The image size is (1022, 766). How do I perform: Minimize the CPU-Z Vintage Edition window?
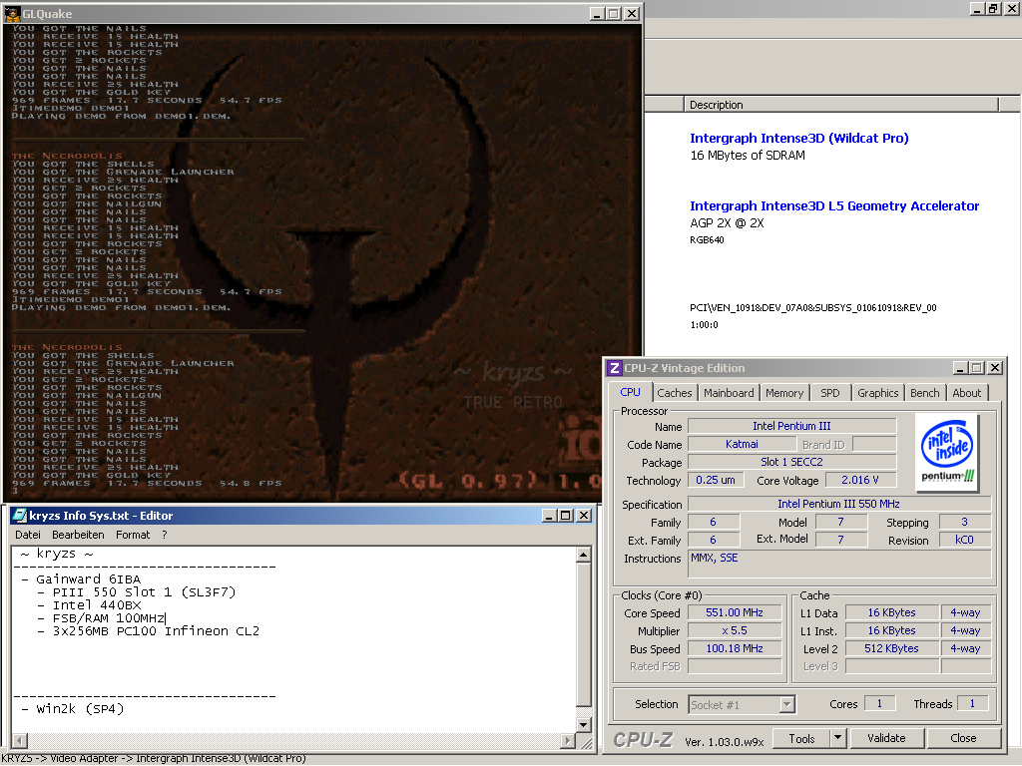coord(960,368)
